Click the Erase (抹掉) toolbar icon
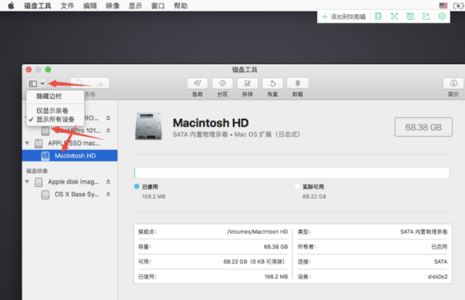The image size is (465, 300). click(247, 83)
